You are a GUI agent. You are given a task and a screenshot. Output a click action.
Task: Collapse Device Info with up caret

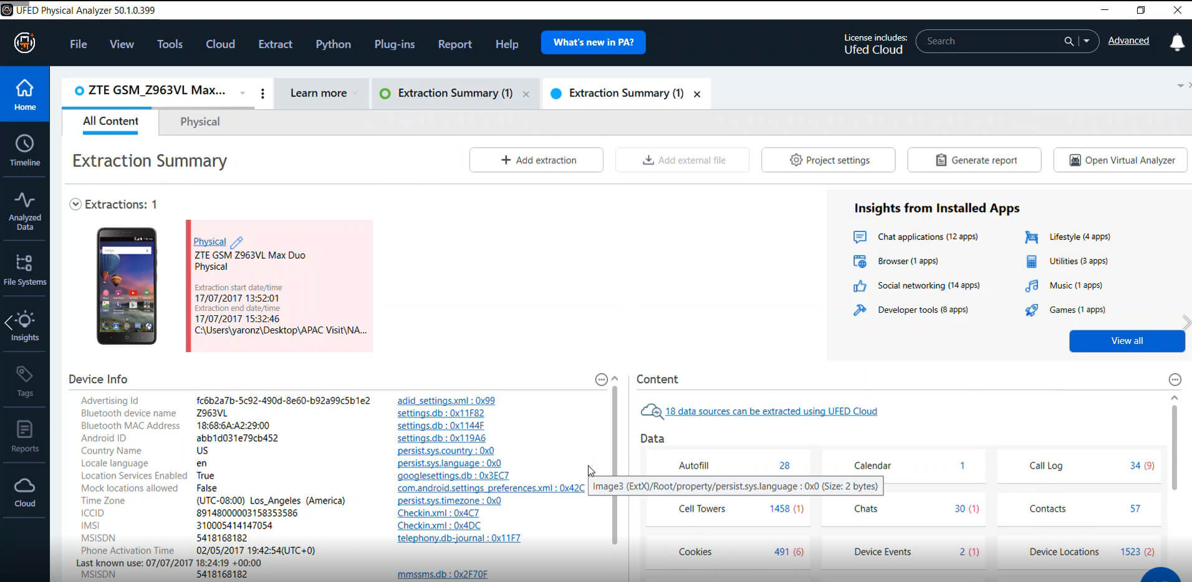tap(615, 379)
